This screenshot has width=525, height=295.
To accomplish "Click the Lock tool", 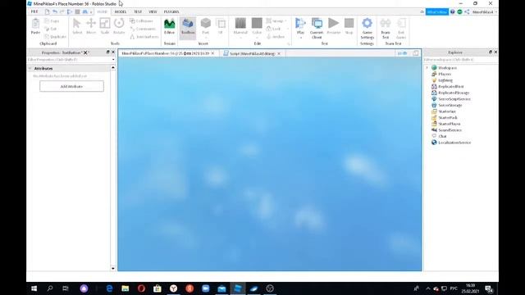I will pos(274,29).
